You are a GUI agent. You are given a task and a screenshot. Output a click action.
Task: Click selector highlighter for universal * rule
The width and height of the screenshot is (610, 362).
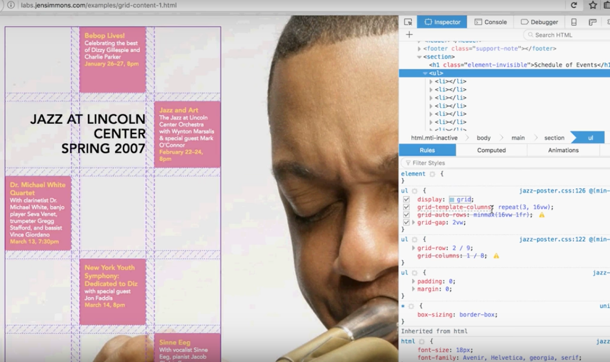click(411, 307)
